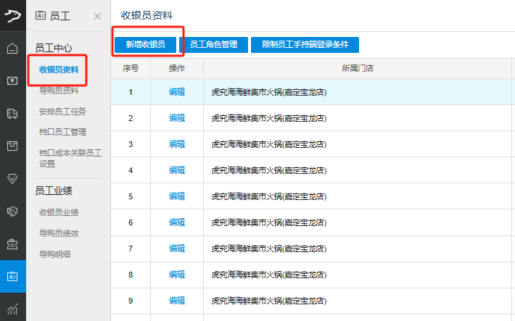Click sequence number 7 cell
The height and width of the screenshot is (321, 515).
pyautogui.click(x=131, y=249)
